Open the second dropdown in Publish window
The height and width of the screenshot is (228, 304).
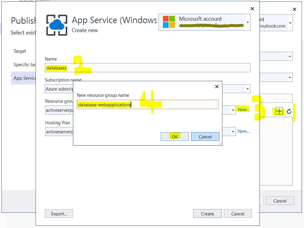[x=290, y=77]
